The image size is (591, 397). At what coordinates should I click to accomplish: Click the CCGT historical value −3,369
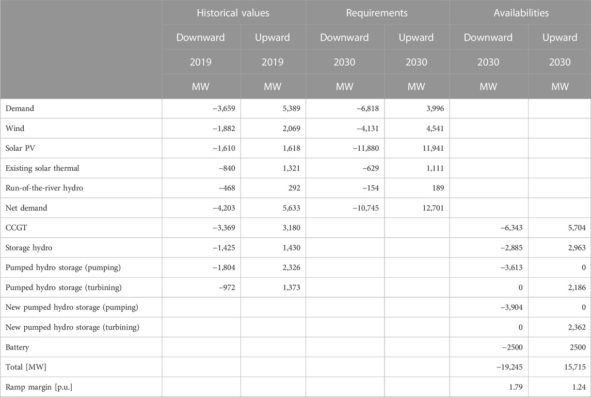pos(223,228)
